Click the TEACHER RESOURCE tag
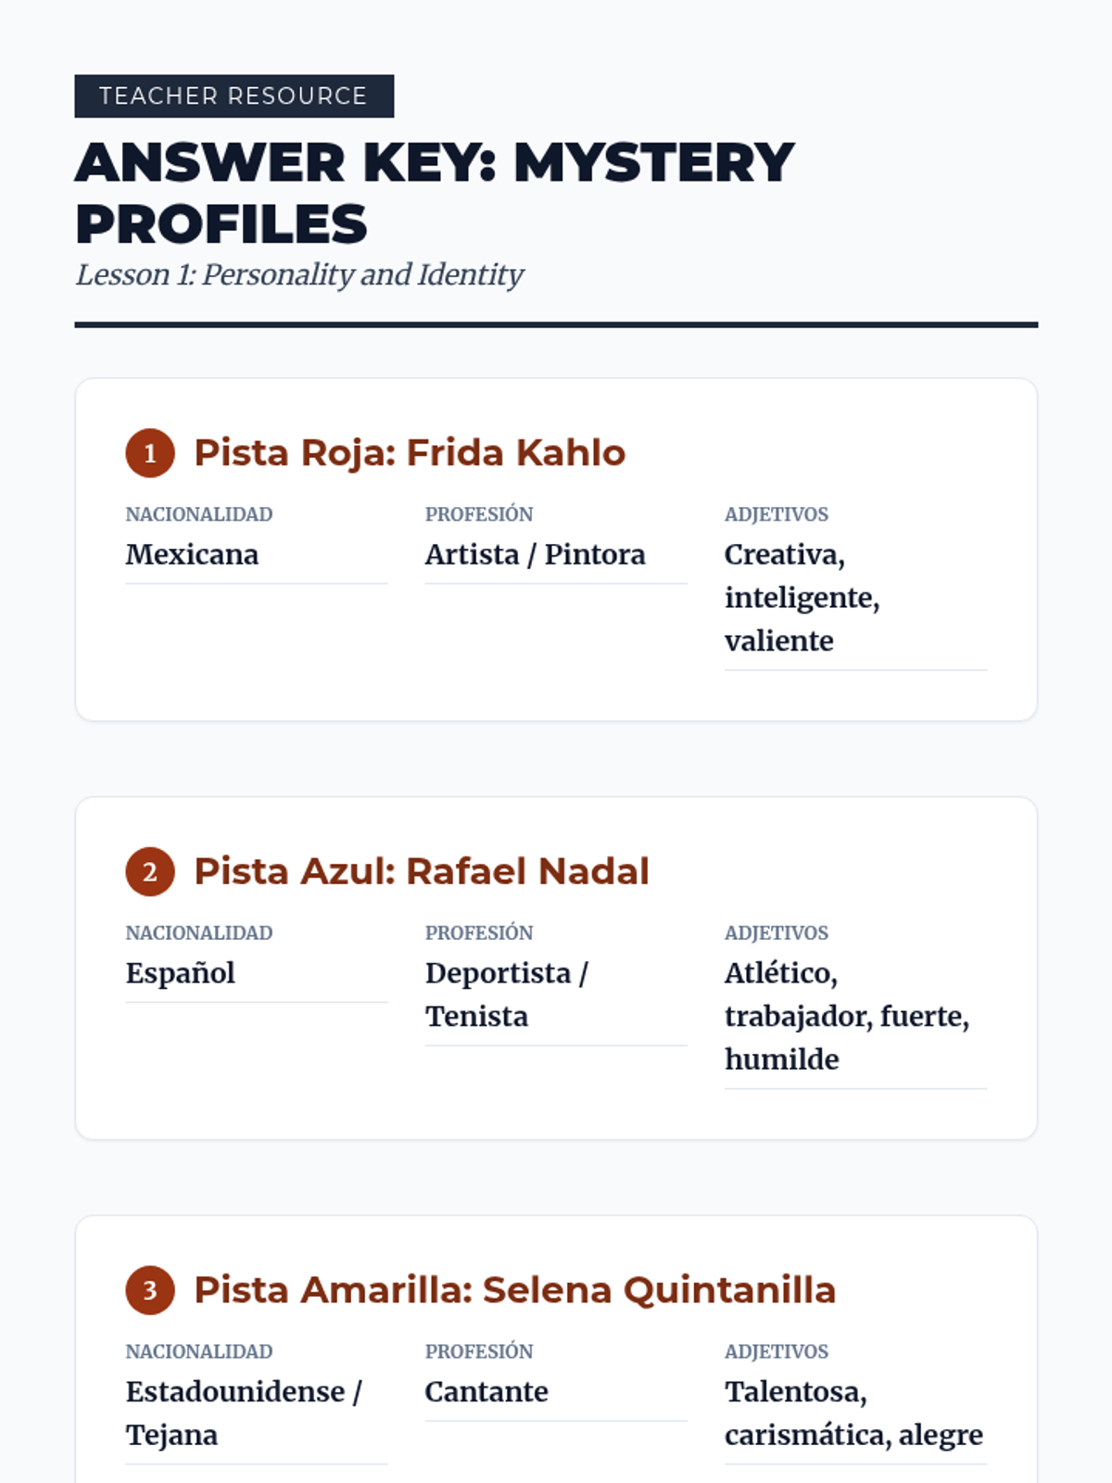This screenshot has height=1483, width=1112. click(234, 96)
